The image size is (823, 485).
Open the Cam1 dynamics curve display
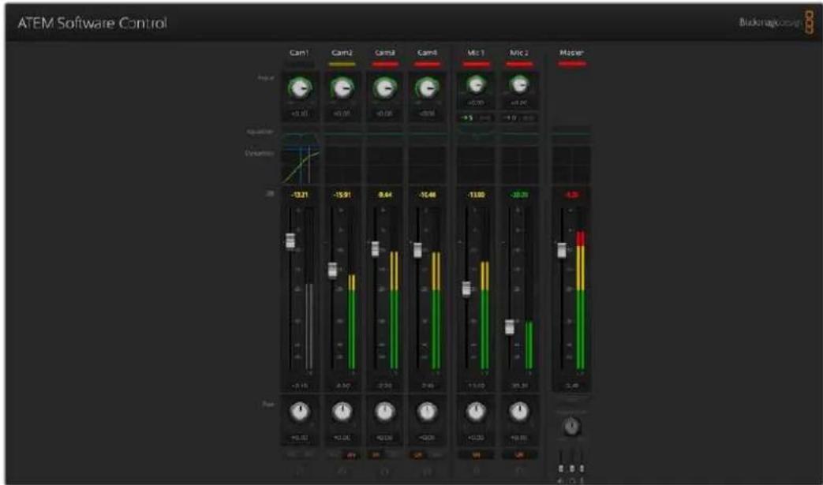(300, 166)
